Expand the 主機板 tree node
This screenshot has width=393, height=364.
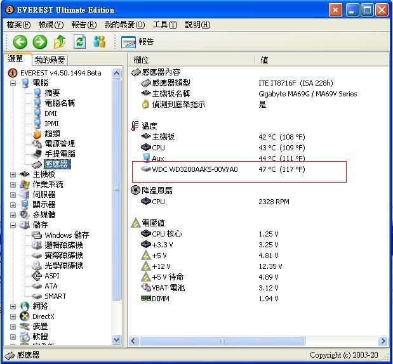pyautogui.click(x=13, y=174)
